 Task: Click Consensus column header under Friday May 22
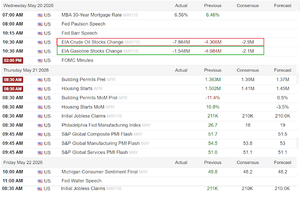coord(248,162)
